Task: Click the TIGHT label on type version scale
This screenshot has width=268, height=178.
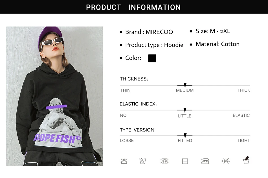Action: coord(243,141)
